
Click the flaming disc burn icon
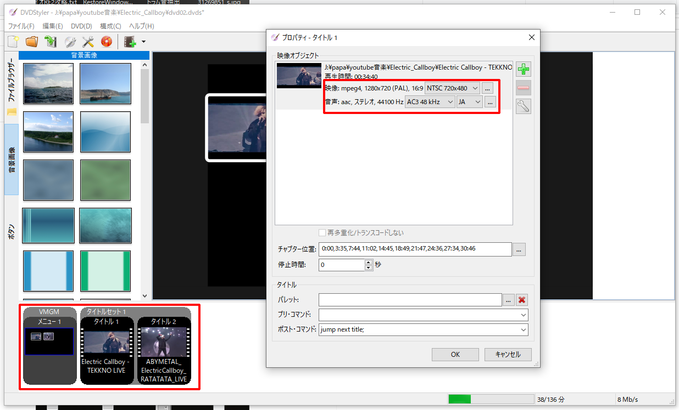[107, 41]
